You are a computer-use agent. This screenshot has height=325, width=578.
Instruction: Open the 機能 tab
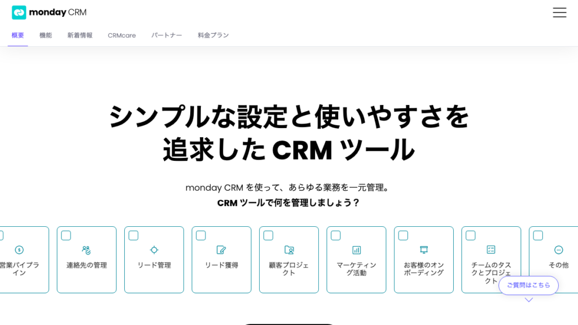pos(46,36)
